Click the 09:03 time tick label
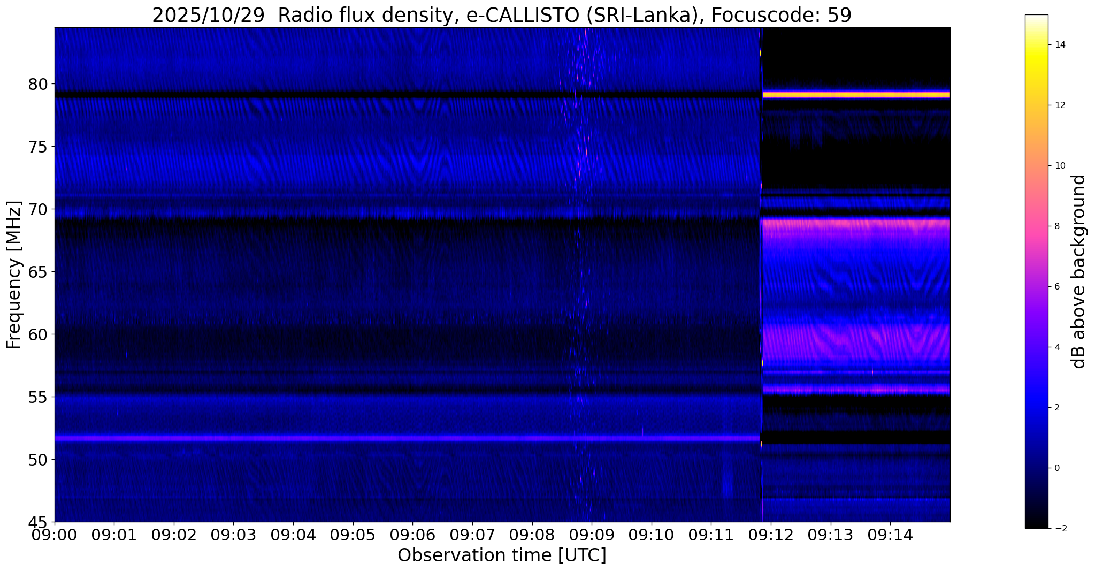This screenshot has height=571, width=1095. pyautogui.click(x=234, y=535)
